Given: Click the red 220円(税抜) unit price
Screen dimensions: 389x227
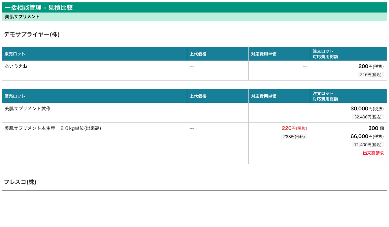Looking at the screenshot, I should pyautogui.click(x=294, y=128).
